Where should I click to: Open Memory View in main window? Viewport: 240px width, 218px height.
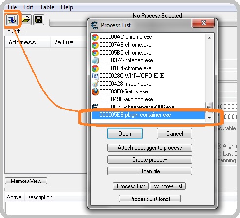tap(26, 181)
